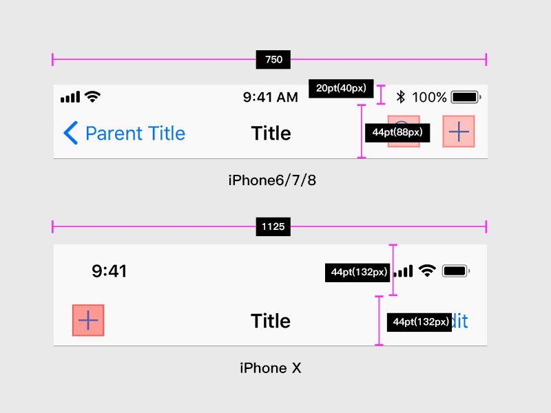The height and width of the screenshot is (413, 551).
Task: Click the plus button in iPhone X navbar
Action: pos(88,321)
